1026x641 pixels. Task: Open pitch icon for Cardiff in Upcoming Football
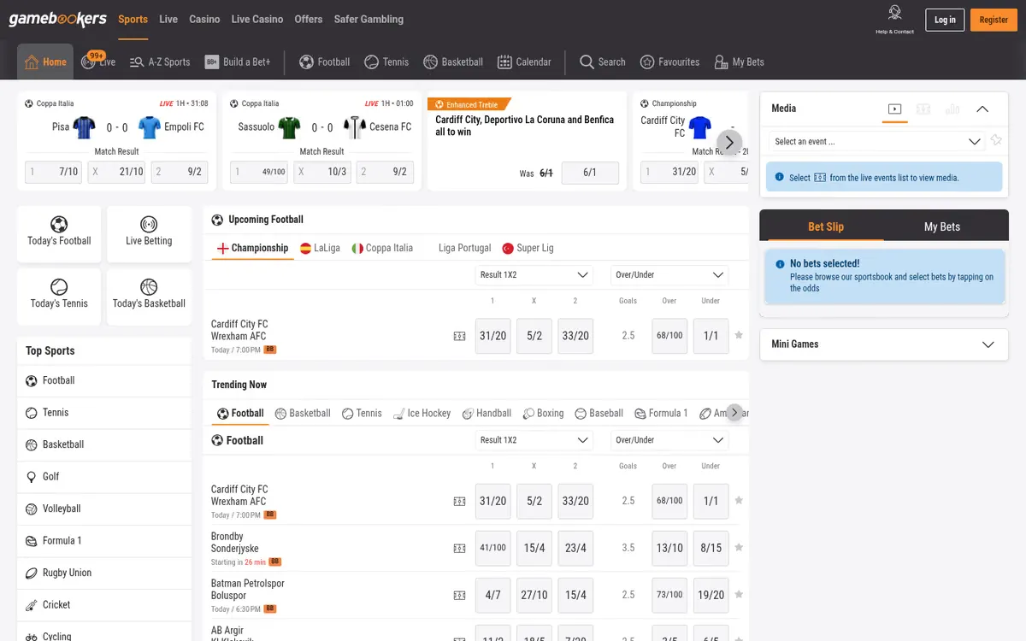pos(459,336)
